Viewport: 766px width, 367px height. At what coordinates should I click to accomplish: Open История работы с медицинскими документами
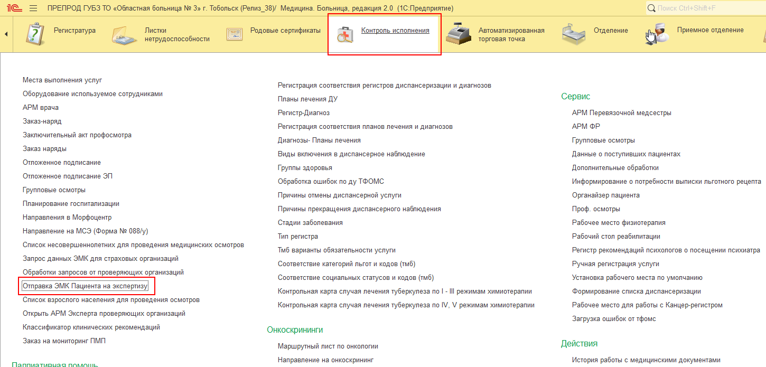(x=646, y=360)
